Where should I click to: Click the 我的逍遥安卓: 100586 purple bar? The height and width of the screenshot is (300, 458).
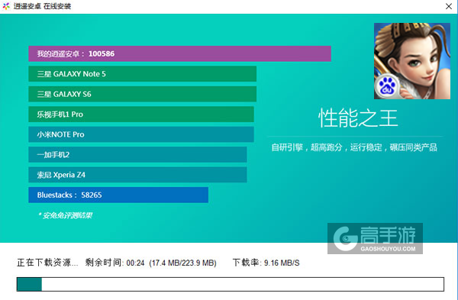(179, 53)
